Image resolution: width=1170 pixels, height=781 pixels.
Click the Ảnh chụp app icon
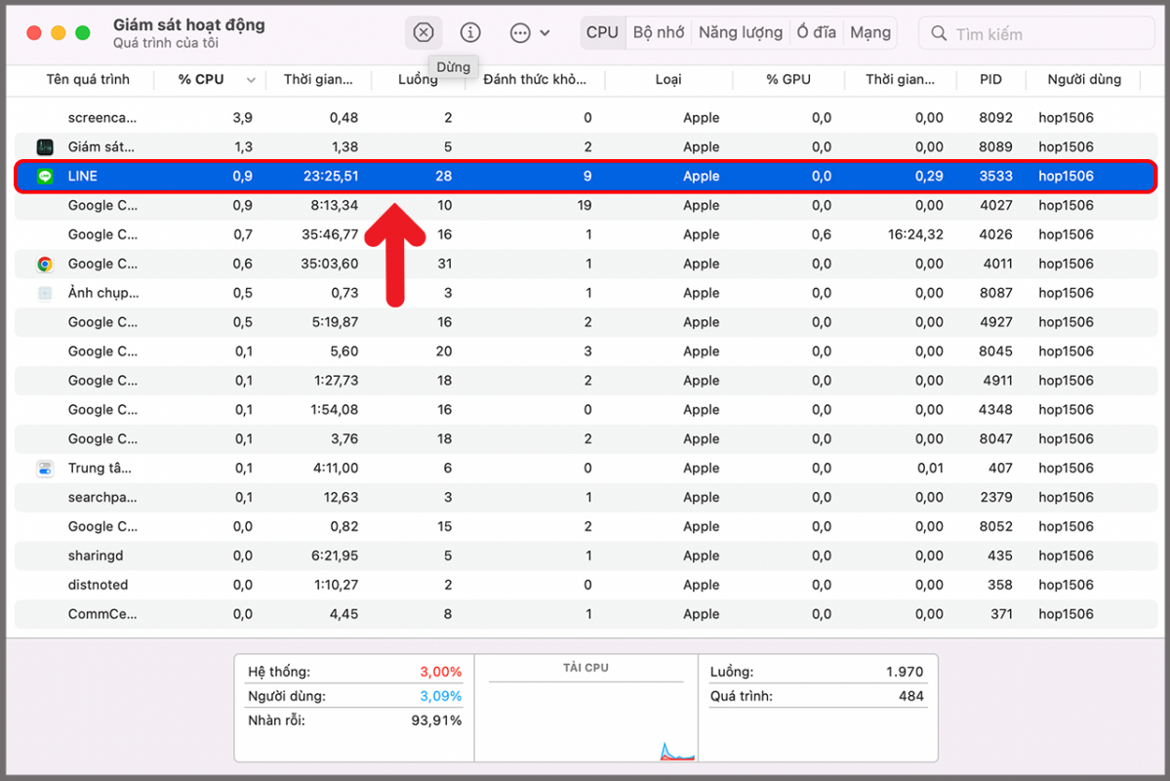(44, 293)
